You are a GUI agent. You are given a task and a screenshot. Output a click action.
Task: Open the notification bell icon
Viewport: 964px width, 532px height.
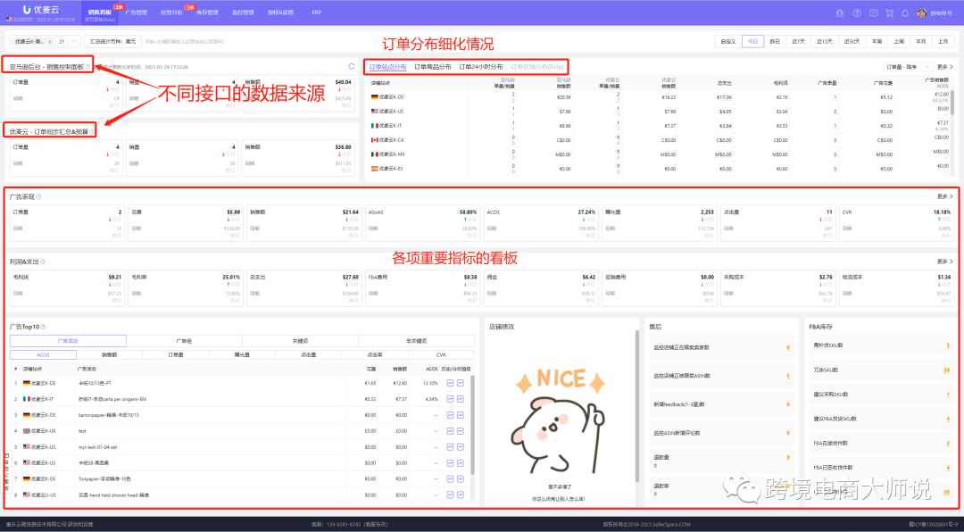coord(905,12)
